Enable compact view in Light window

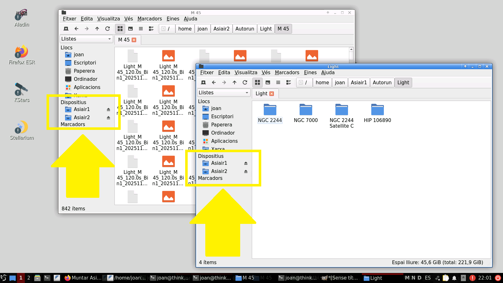click(278, 82)
